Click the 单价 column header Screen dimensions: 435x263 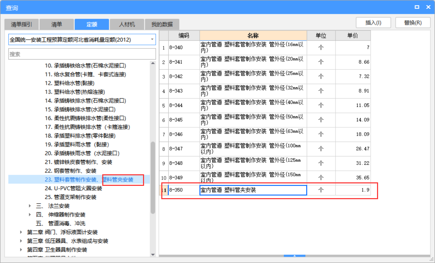pos(353,35)
